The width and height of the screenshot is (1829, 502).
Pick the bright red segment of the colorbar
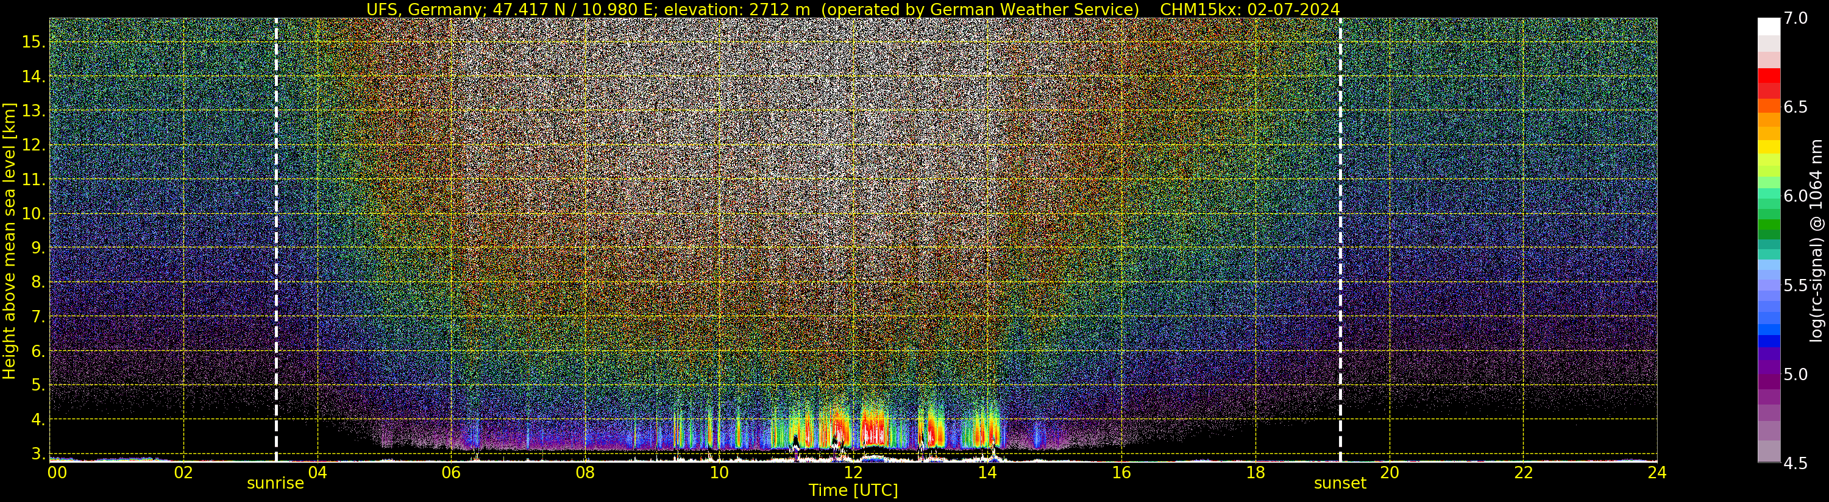[1769, 76]
